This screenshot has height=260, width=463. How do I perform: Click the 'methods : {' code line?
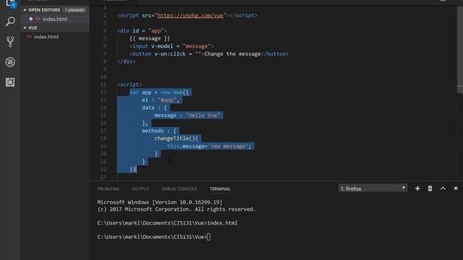click(159, 131)
